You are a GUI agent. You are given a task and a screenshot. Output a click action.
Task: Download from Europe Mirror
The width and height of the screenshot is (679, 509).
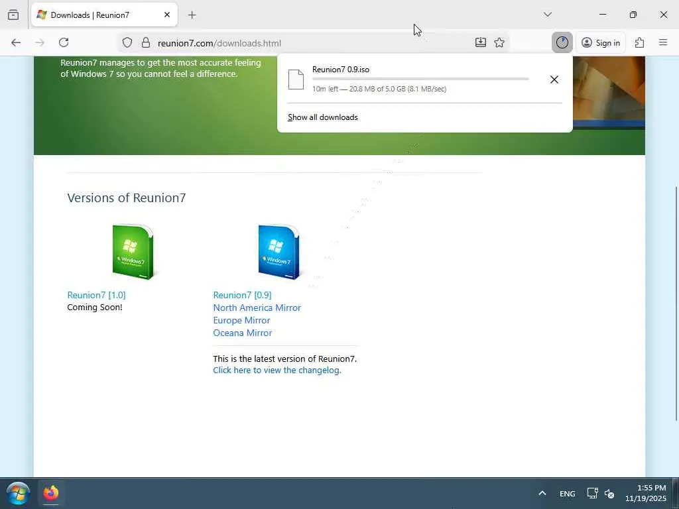point(241,320)
